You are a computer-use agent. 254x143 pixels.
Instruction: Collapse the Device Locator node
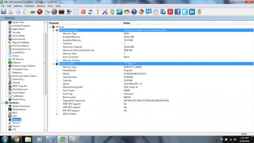pos(54,64)
